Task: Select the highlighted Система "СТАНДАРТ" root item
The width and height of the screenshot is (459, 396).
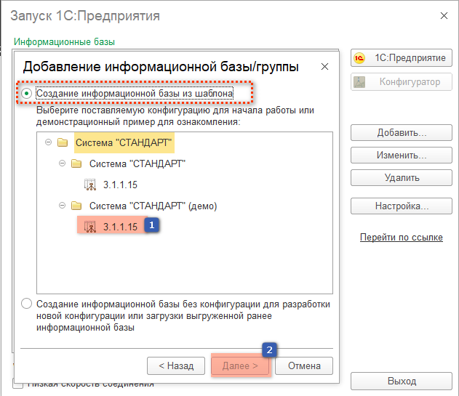Action: 124,142
